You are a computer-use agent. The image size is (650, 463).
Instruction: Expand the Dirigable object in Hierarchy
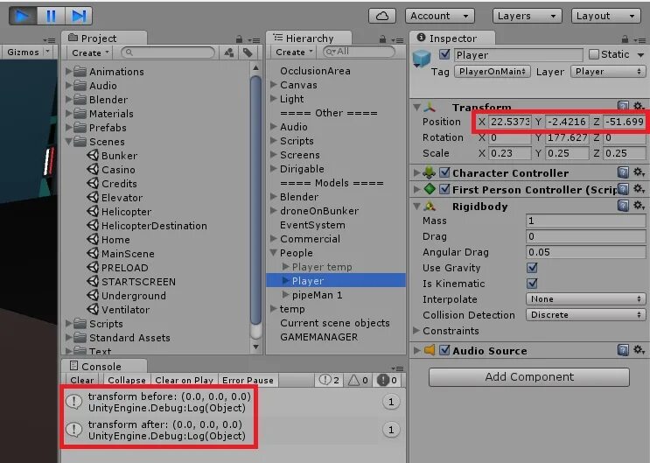pos(274,168)
